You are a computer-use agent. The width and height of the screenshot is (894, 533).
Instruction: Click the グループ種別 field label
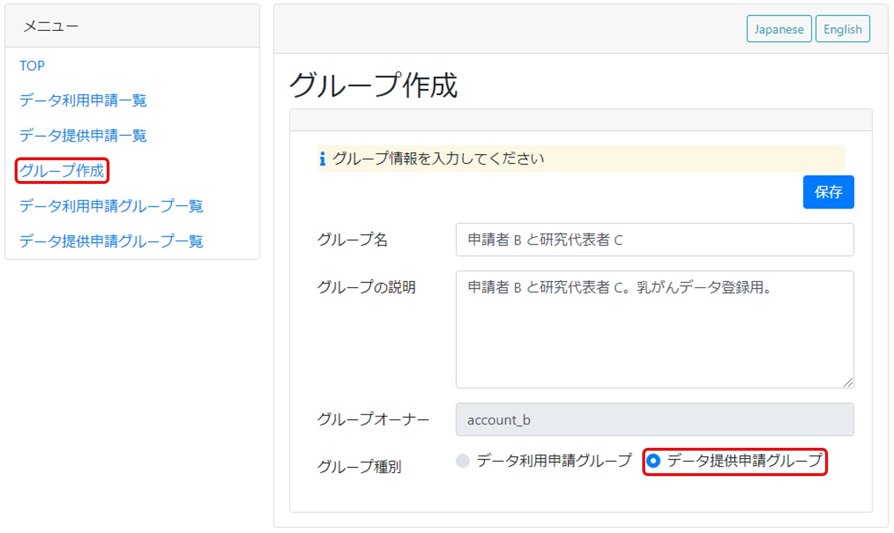[x=359, y=466]
